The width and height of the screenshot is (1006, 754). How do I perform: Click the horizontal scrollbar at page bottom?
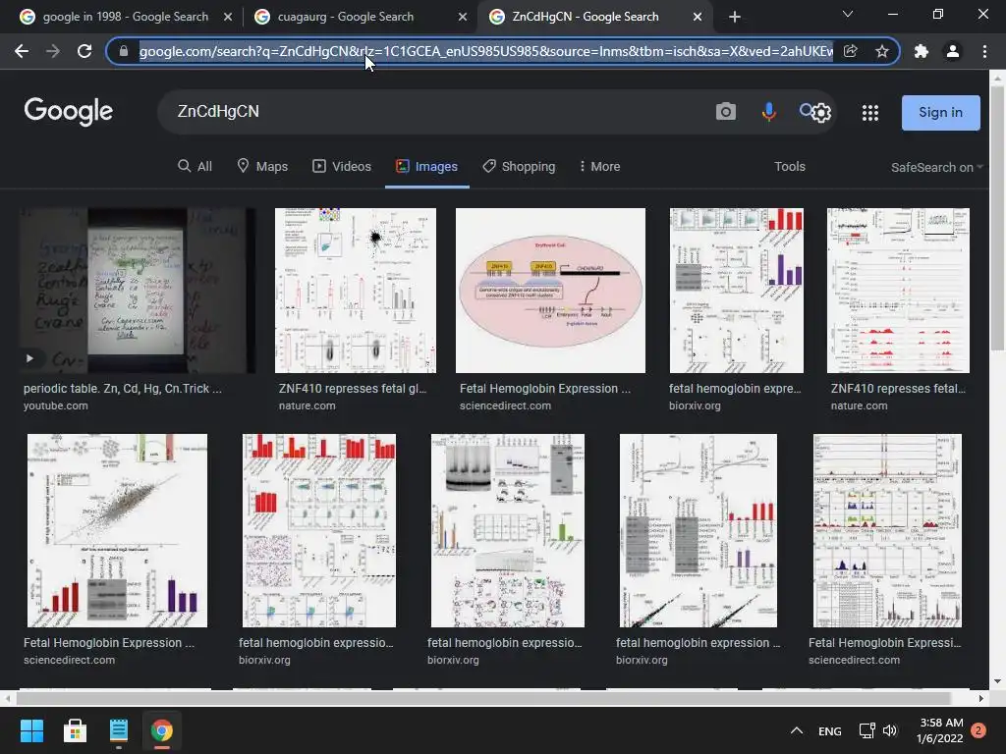click(482, 698)
